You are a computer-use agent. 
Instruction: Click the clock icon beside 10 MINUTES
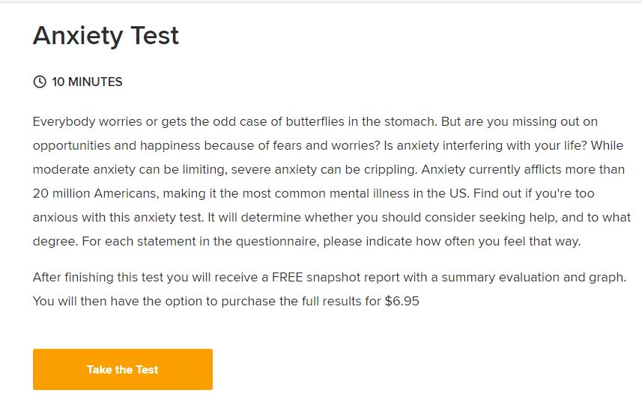click(x=40, y=82)
